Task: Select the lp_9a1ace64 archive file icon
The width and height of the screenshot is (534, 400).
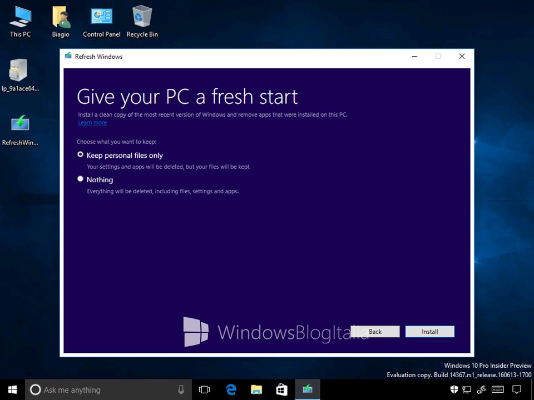Action: click(20, 75)
